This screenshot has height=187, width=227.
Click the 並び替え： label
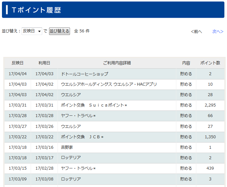11,31
